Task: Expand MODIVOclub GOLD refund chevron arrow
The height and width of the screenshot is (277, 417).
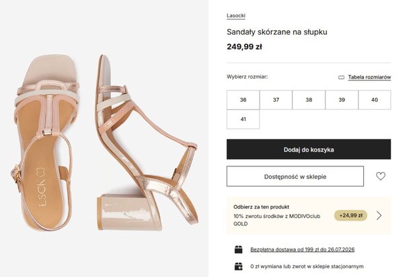Action: [379, 215]
